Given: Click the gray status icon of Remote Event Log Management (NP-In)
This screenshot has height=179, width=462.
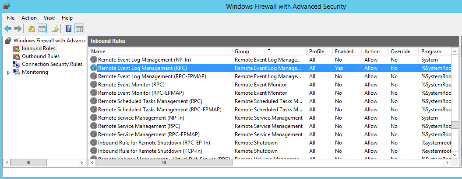Looking at the screenshot, I should pyautogui.click(x=94, y=60).
